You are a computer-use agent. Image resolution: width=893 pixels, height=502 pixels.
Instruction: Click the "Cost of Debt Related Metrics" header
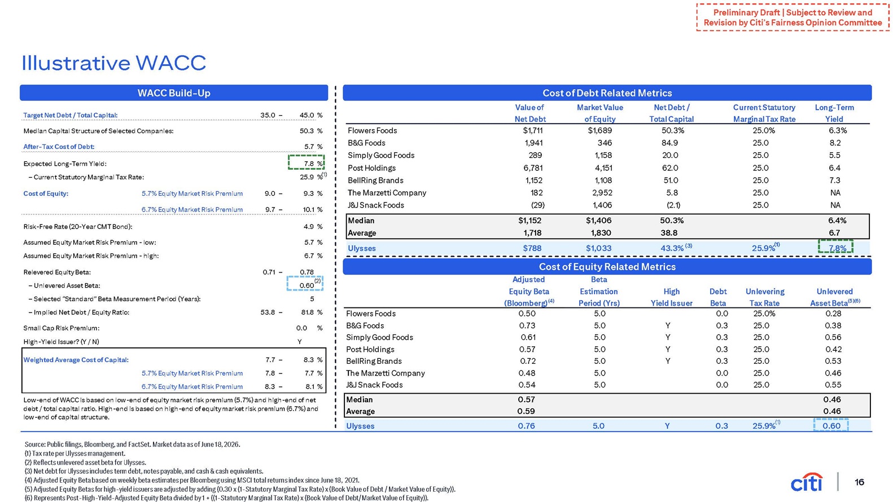pyautogui.click(x=607, y=93)
